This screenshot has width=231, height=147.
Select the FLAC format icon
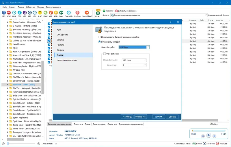pos(46,13)
